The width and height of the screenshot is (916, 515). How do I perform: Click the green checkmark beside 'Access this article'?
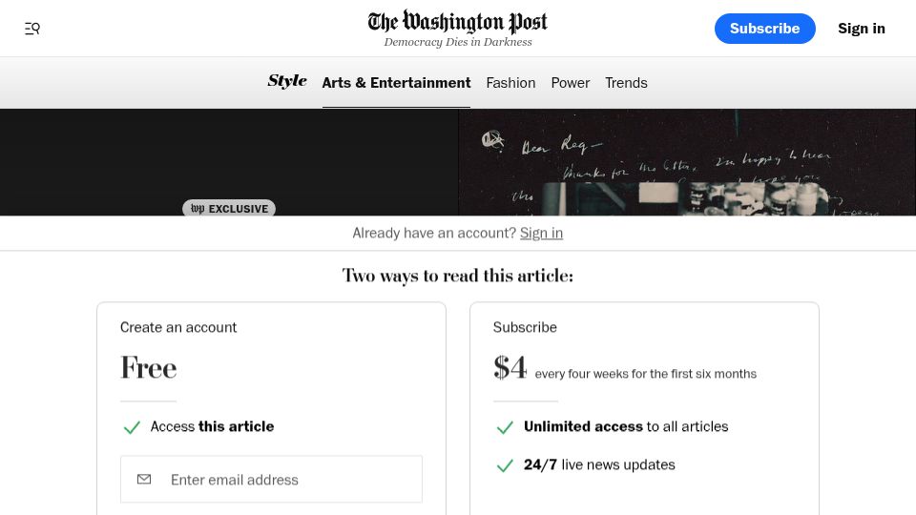click(x=132, y=427)
